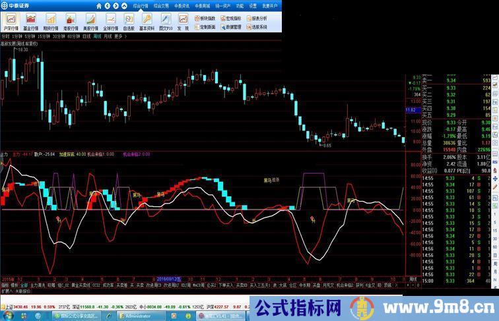Expand the 更多 period options

(119, 36)
